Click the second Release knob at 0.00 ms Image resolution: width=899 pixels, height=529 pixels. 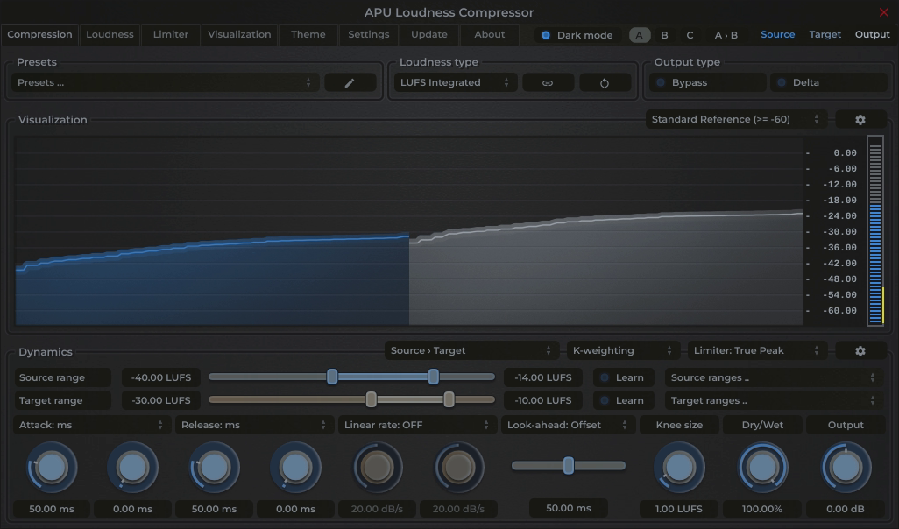pyautogui.click(x=295, y=468)
